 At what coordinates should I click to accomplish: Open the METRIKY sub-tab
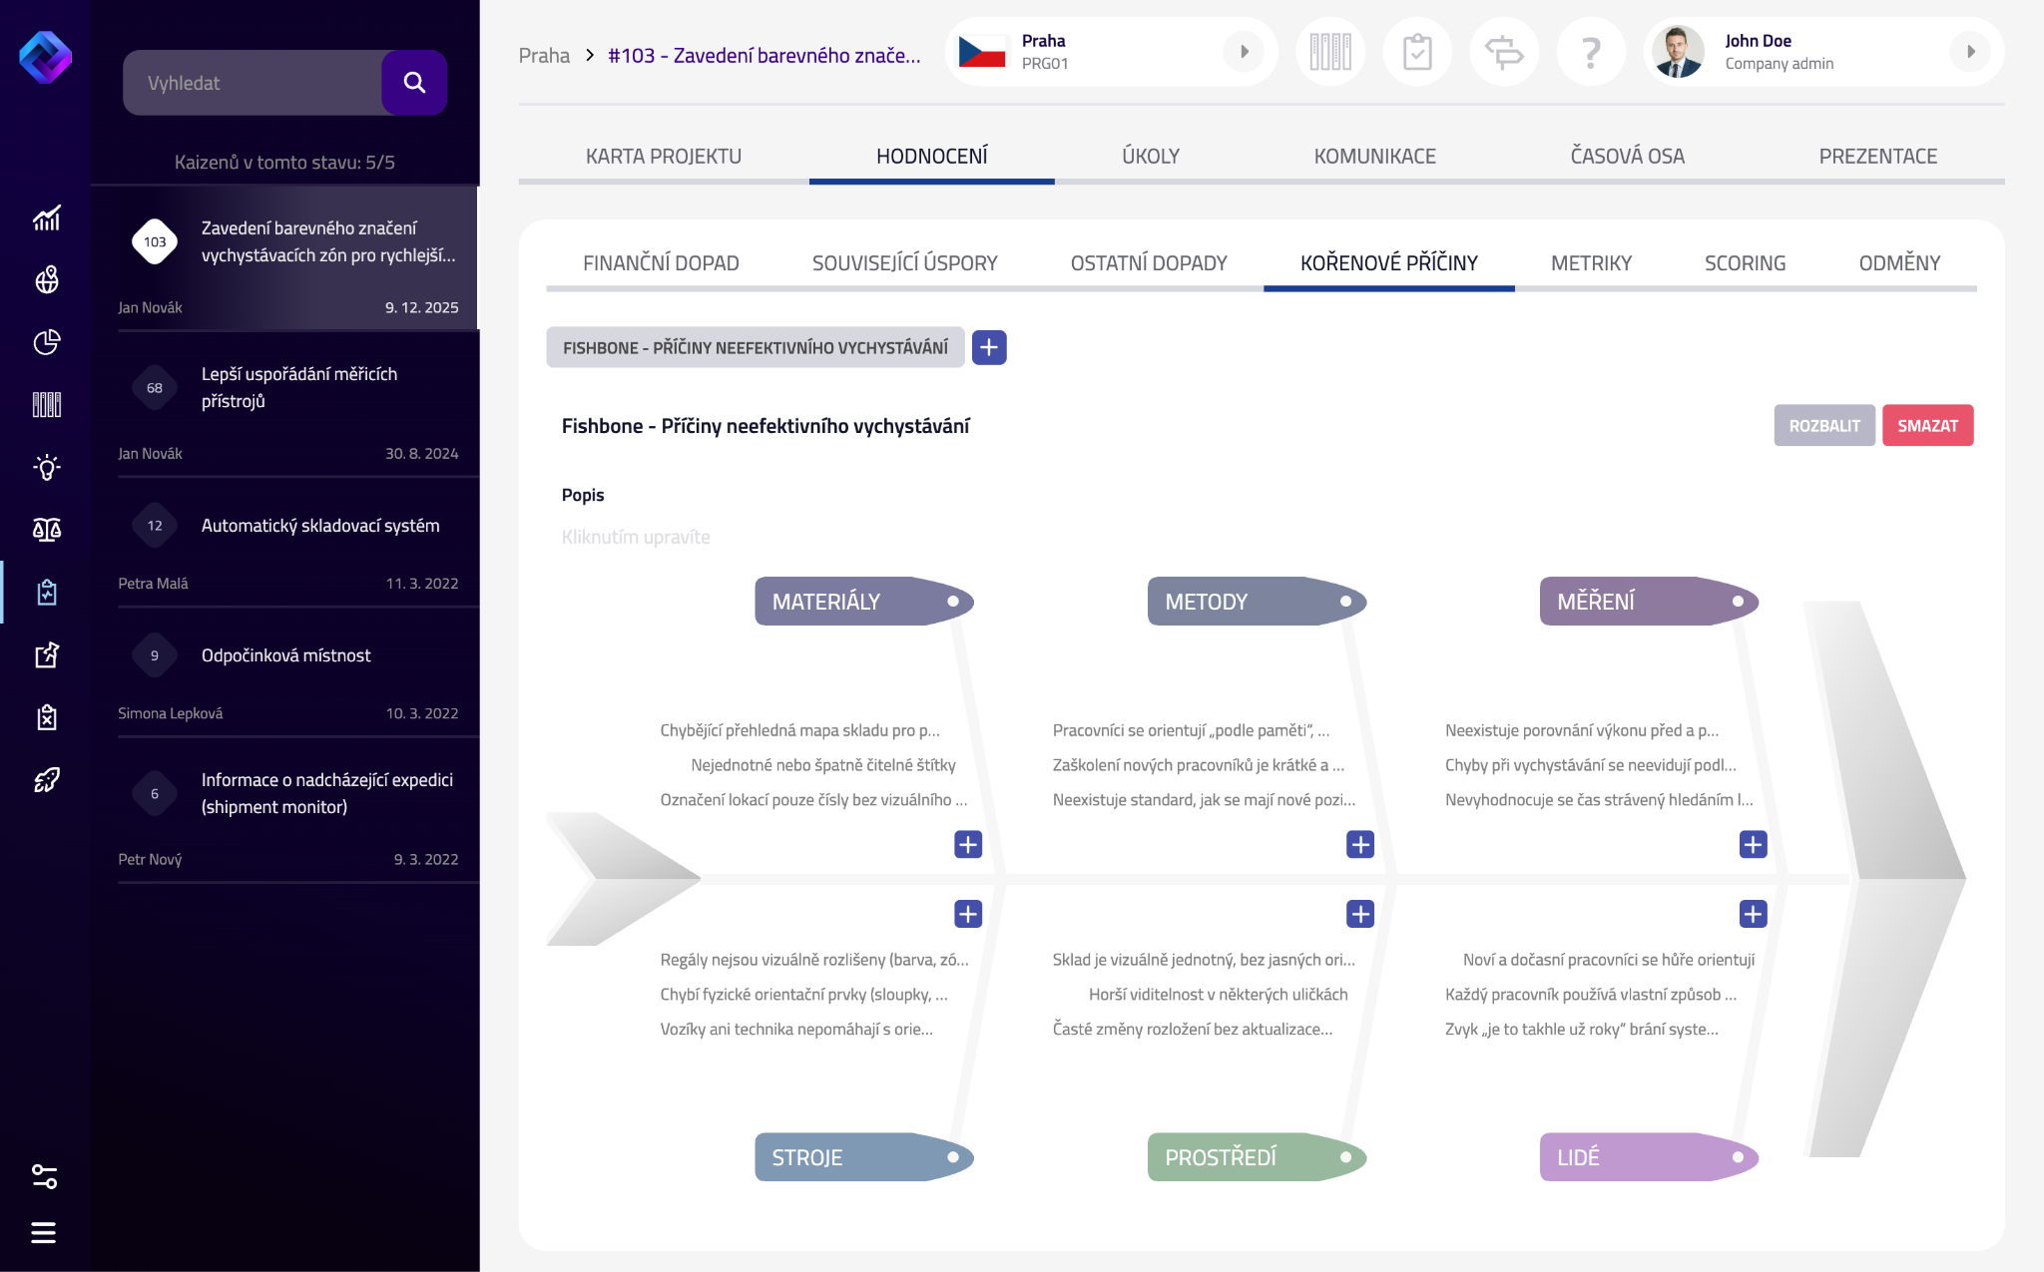click(1591, 263)
